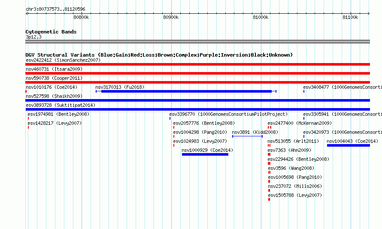Click the 81000k ruler label
The height and width of the screenshot is (229, 382).
click(261, 17)
